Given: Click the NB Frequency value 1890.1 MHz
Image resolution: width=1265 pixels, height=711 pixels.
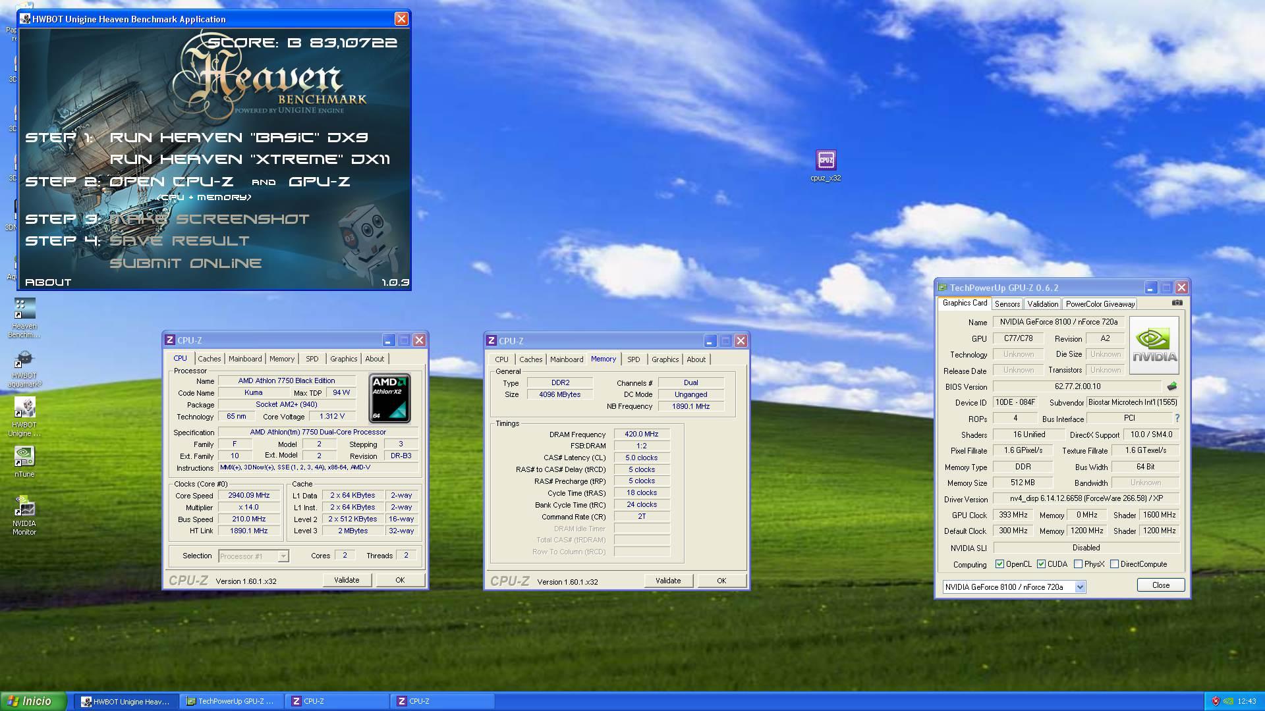Looking at the screenshot, I should (690, 406).
